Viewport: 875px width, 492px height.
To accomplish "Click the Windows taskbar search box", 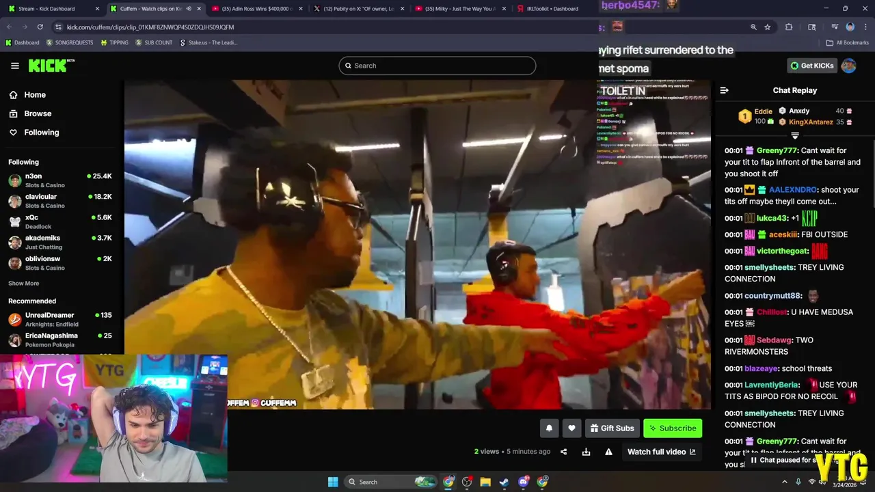I will coord(391,482).
